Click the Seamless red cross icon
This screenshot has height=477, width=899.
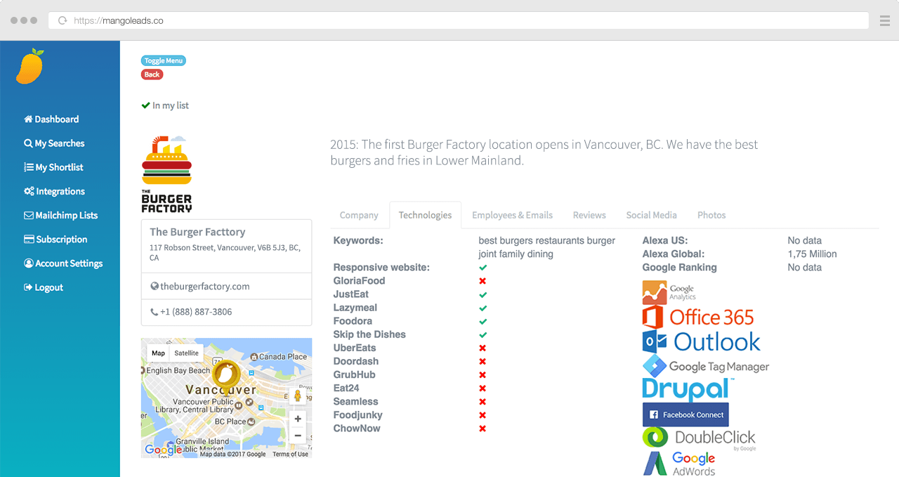(483, 401)
